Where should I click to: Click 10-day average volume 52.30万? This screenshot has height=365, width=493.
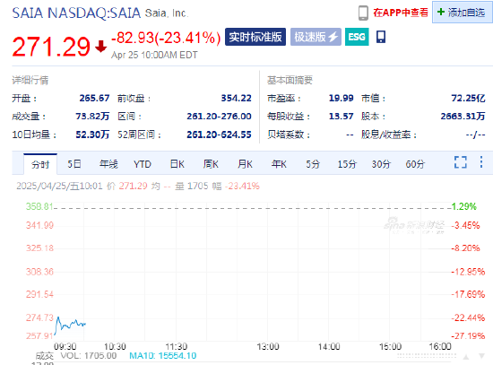92,135
